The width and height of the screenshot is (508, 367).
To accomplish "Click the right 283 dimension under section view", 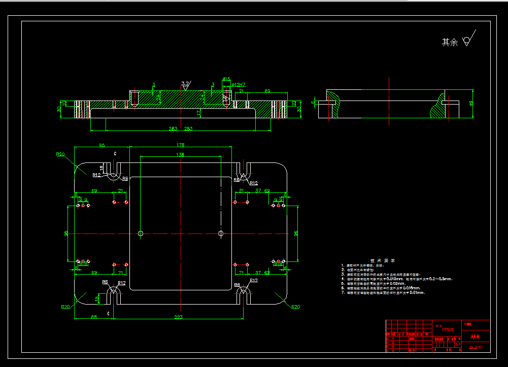I will point(189,128).
